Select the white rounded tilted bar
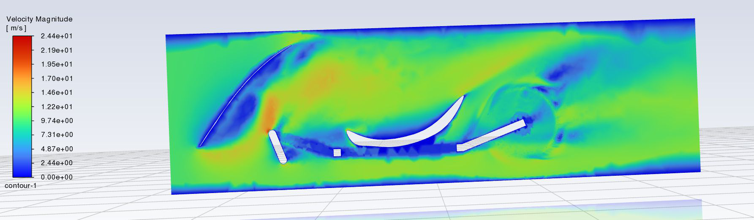This screenshot has height=220, width=754. [x=278, y=147]
